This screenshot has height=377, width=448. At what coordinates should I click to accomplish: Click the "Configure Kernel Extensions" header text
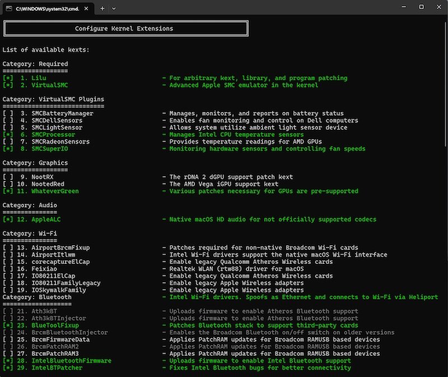pyautogui.click(x=124, y=29)
